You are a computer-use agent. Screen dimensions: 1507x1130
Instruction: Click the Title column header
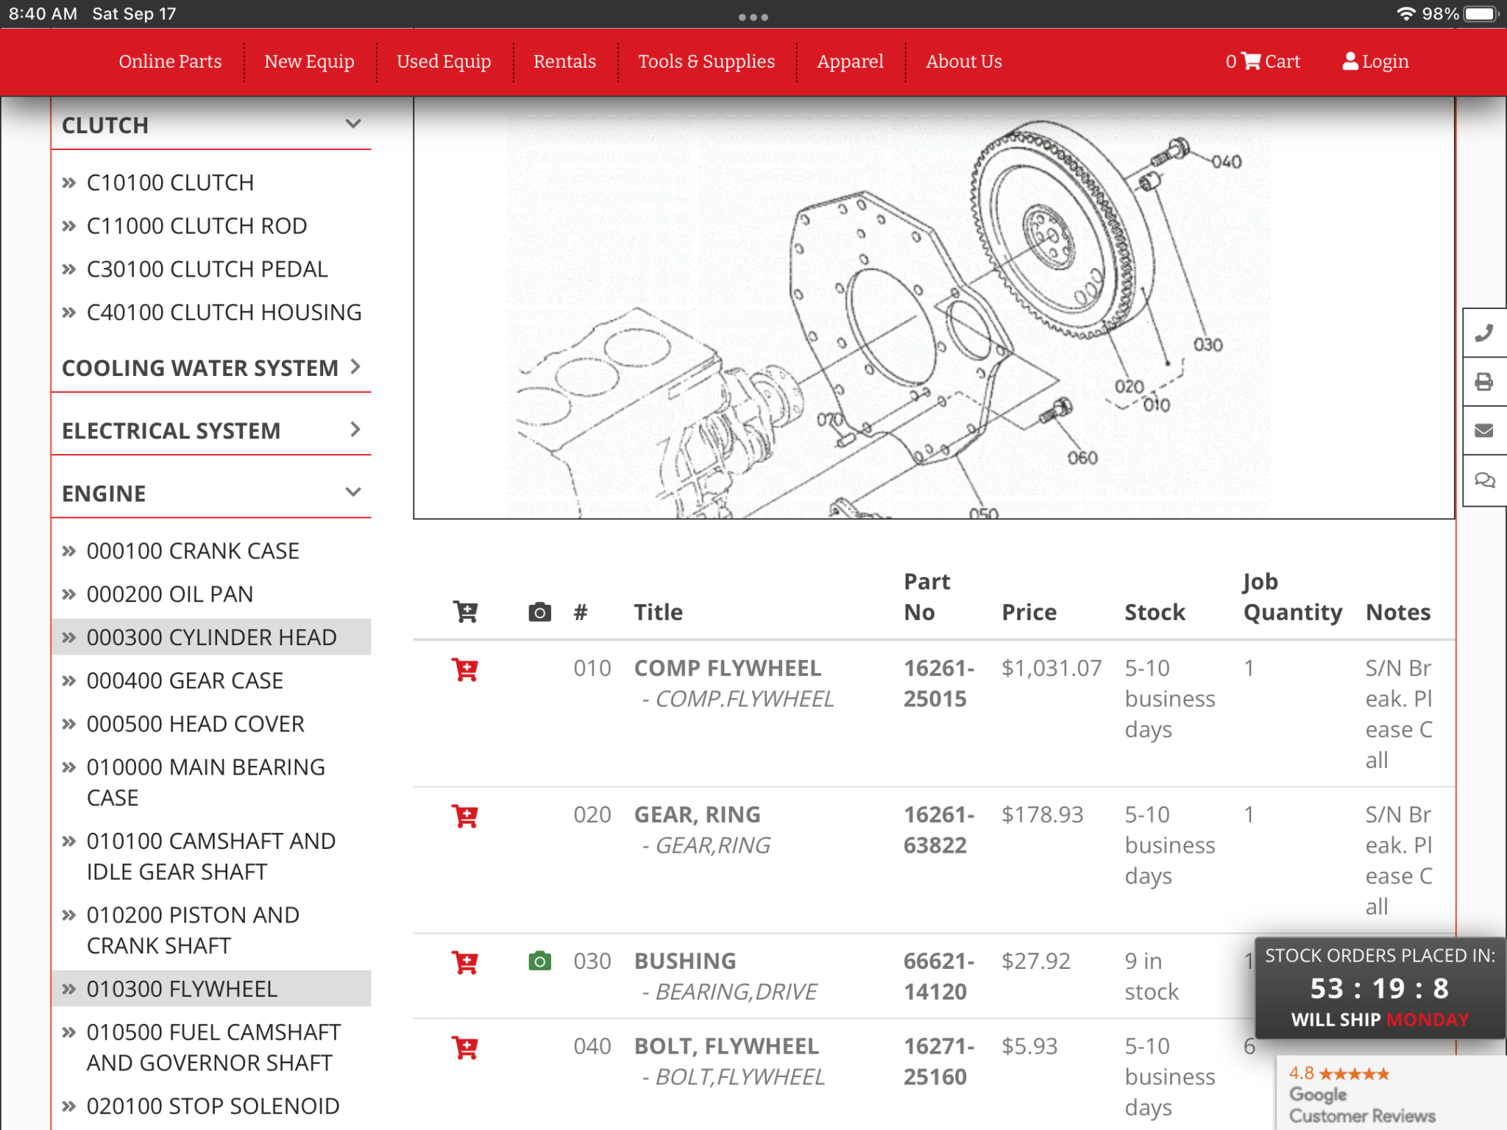click(x=659, y=612)
